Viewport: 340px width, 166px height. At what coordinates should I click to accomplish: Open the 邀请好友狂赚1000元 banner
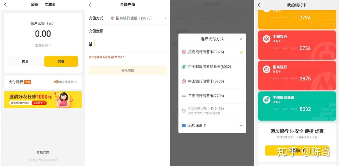point(43,99)
